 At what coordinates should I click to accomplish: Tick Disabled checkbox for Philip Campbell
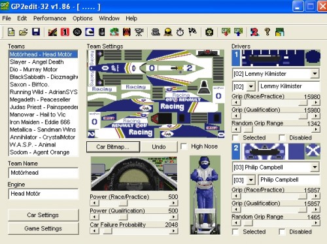pos(282,232)
